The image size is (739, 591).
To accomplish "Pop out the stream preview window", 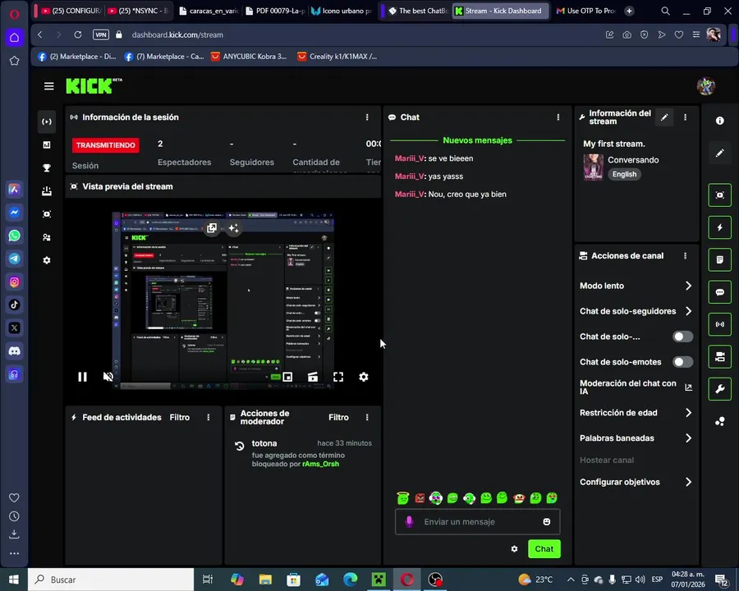I will tap(212, 228).
